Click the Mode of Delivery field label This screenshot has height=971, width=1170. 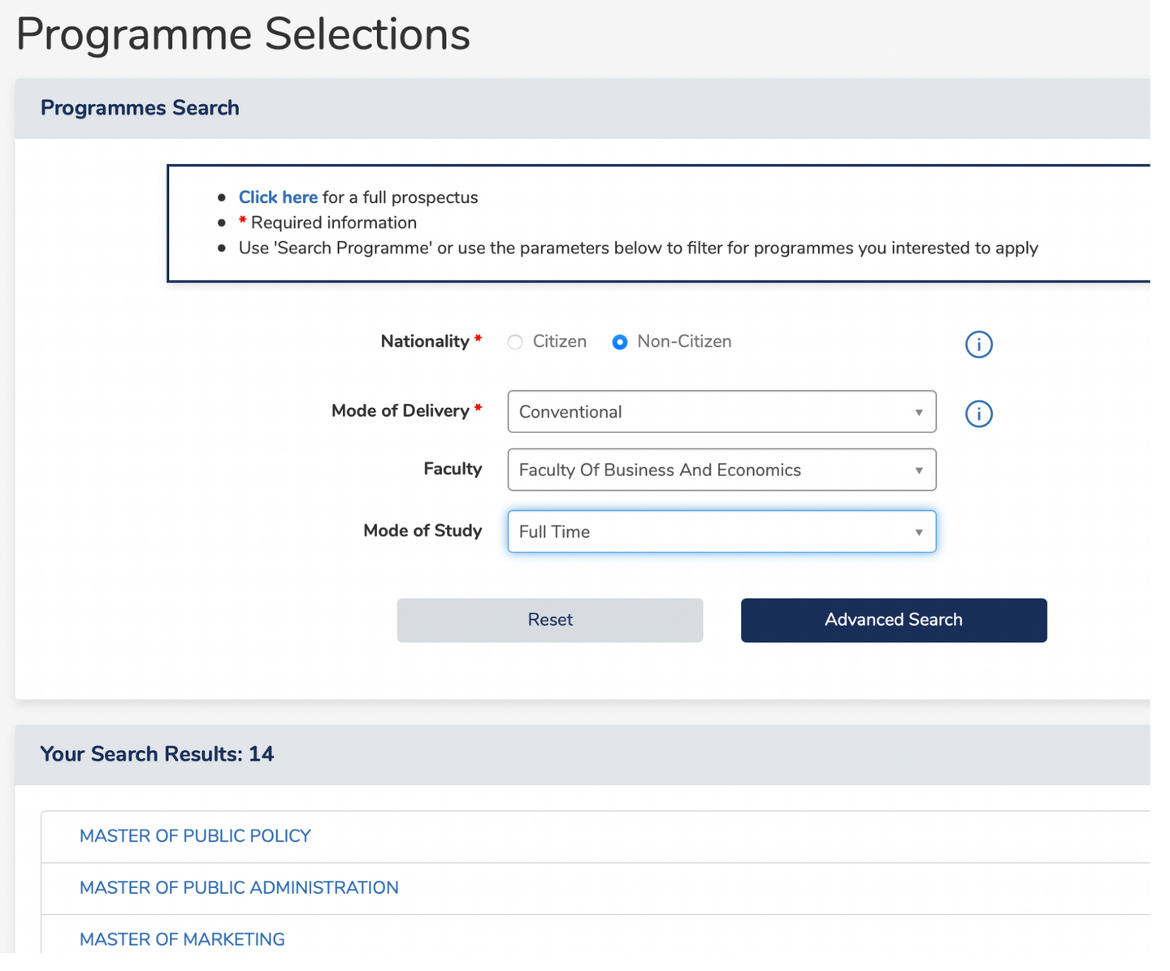pos(401,411)
